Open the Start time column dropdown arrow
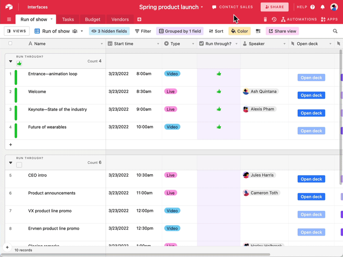 [158, 44]
